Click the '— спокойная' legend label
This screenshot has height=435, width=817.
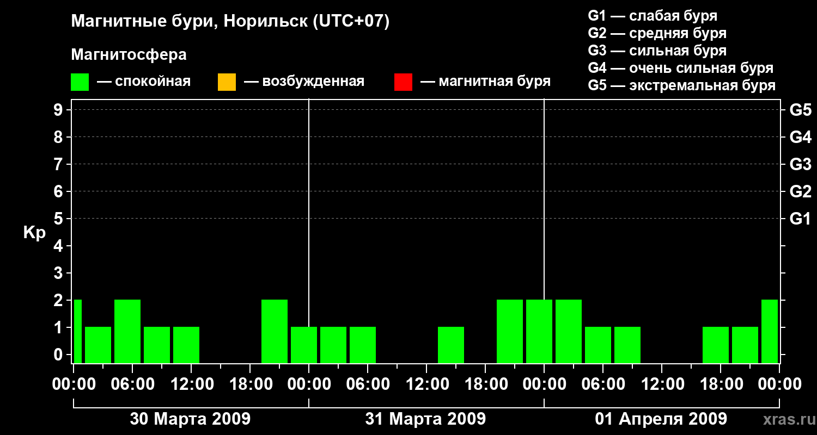click(x=144, y=82)
